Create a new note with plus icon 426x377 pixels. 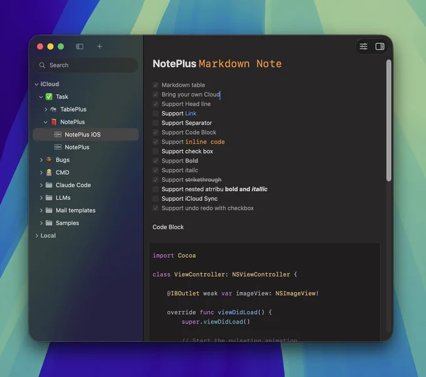100,46
